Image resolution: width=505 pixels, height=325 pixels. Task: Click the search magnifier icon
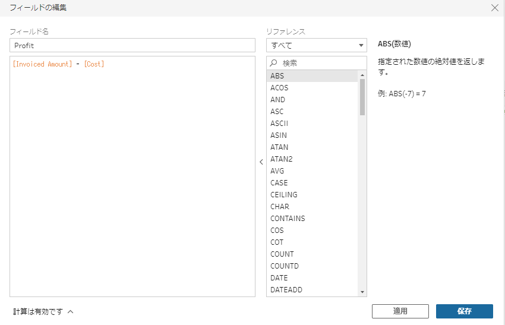273,63
